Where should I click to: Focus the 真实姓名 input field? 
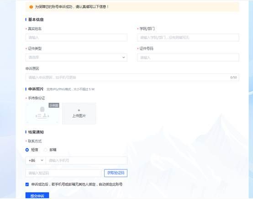pyautogui.click(x=76, y=37)
